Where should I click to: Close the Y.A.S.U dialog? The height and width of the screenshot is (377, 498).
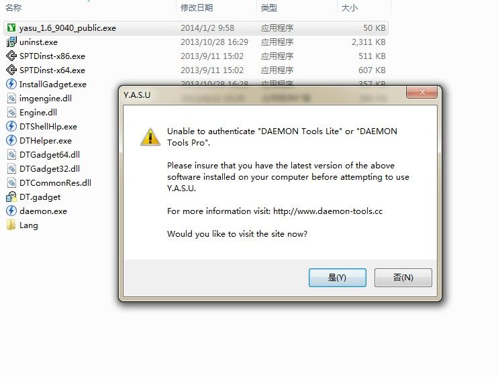421,92
